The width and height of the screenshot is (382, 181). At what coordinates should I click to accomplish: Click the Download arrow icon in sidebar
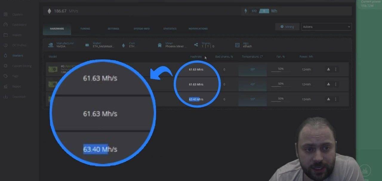(5, 96)
